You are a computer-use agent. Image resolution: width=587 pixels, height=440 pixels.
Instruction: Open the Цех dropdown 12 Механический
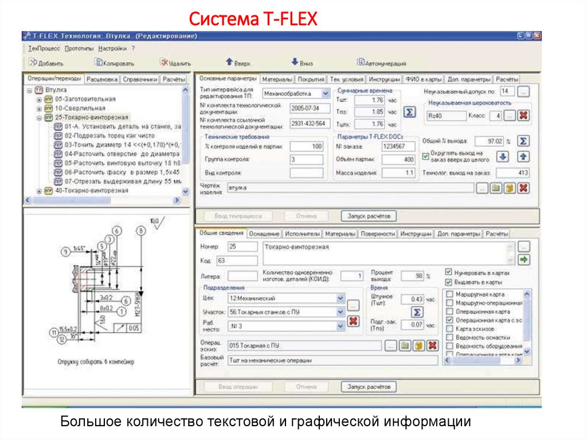click(x=340, y=298)
